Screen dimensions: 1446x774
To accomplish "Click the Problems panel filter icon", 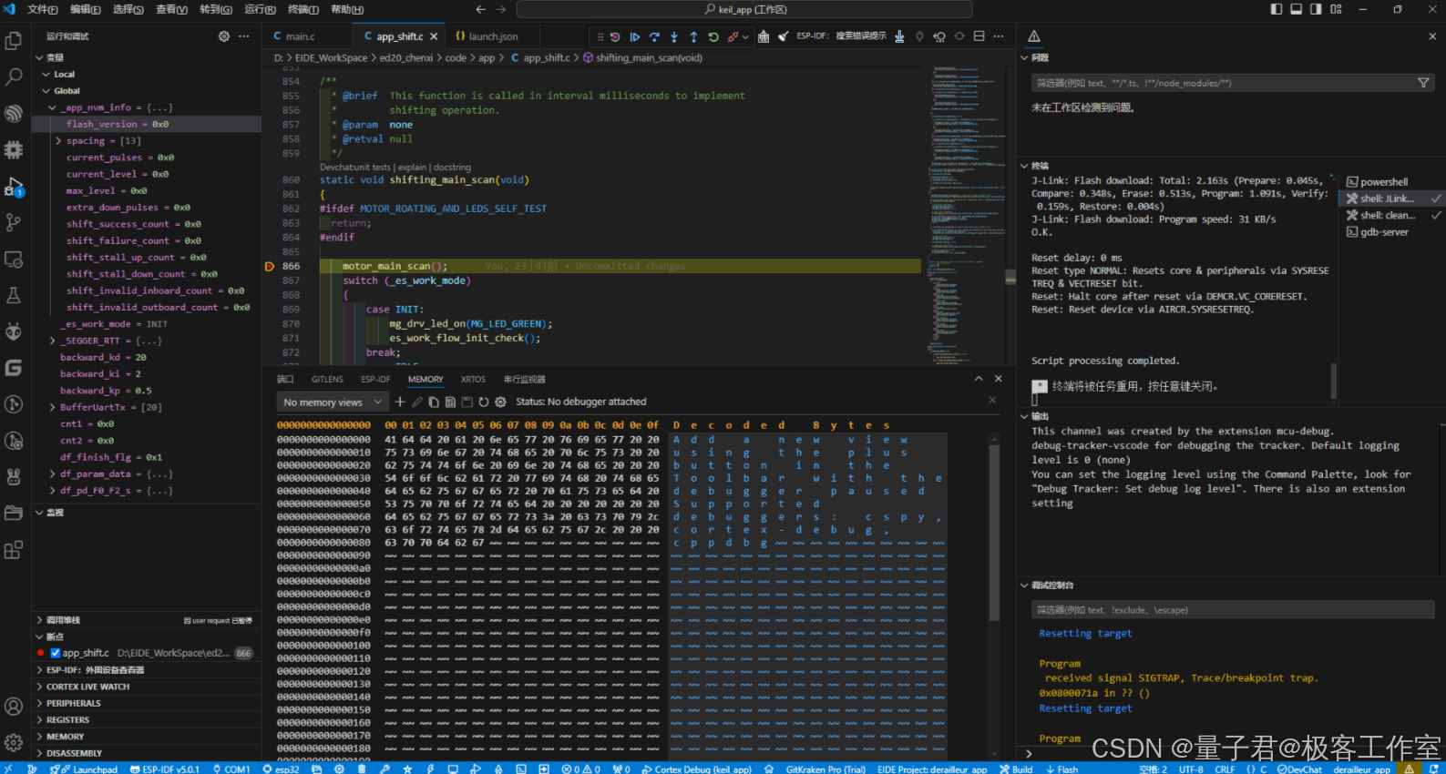I will point(1423,83).
